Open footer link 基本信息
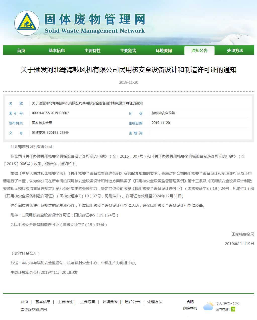Screen dimensions: 257x320 pyautogui.click(x=43, y=302)
